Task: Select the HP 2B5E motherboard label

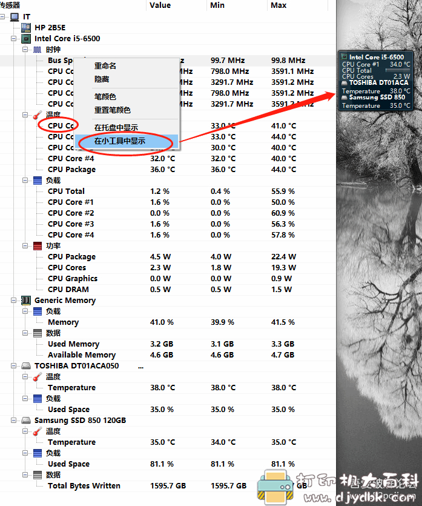Action: [50, 28]
